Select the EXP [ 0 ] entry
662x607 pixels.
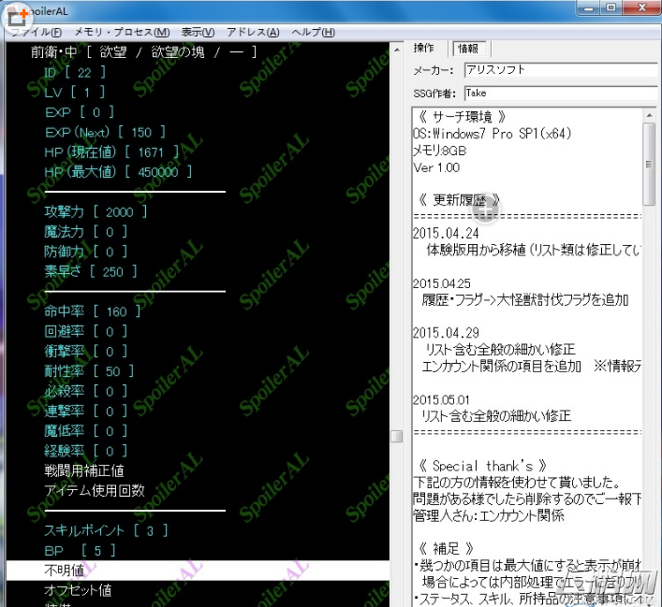[80, 112]
